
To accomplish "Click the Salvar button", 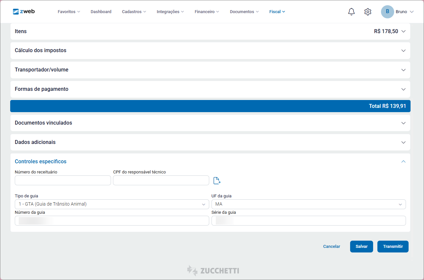I will coord(361,247).
